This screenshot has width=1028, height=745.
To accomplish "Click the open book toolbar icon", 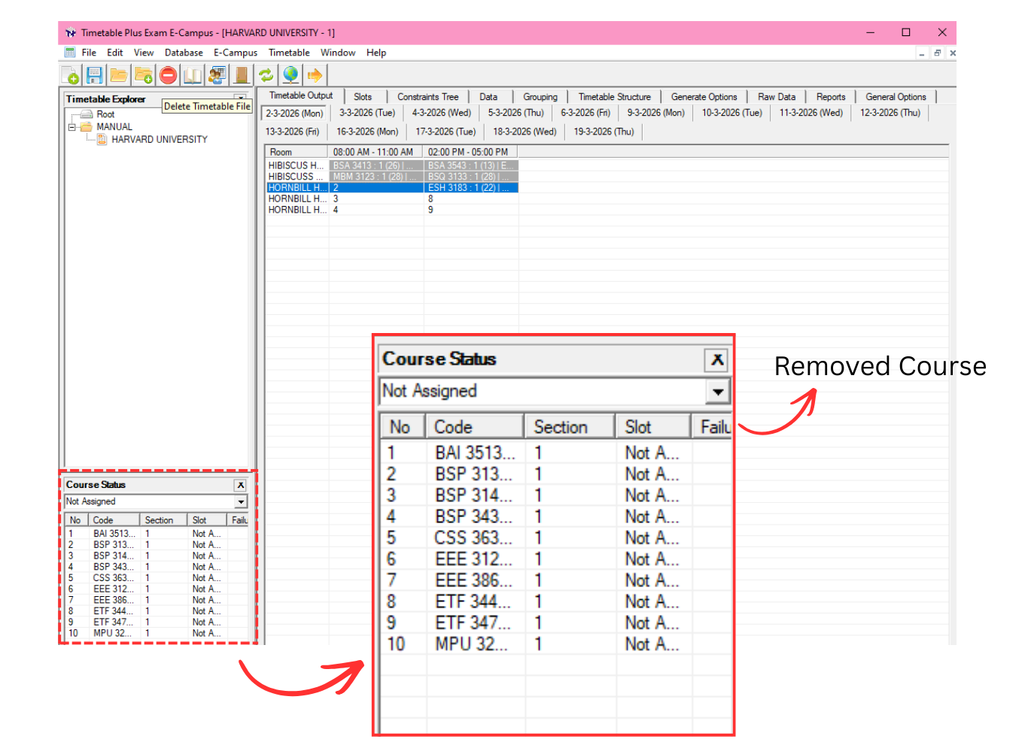I will click(193, 75).
